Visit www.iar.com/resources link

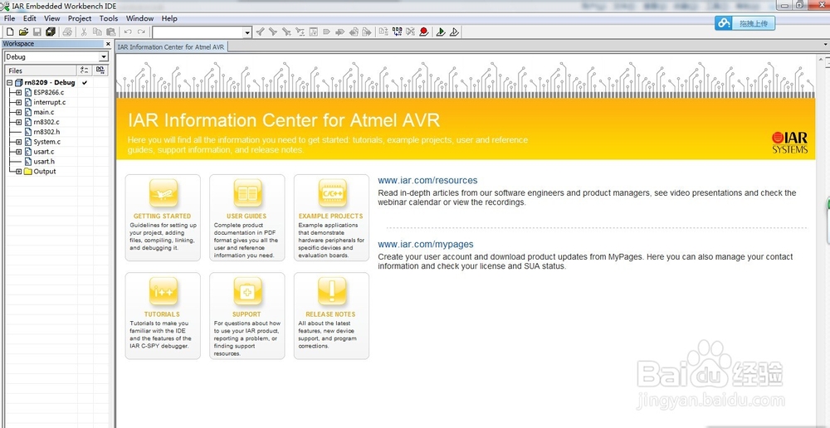click(427, 180)
